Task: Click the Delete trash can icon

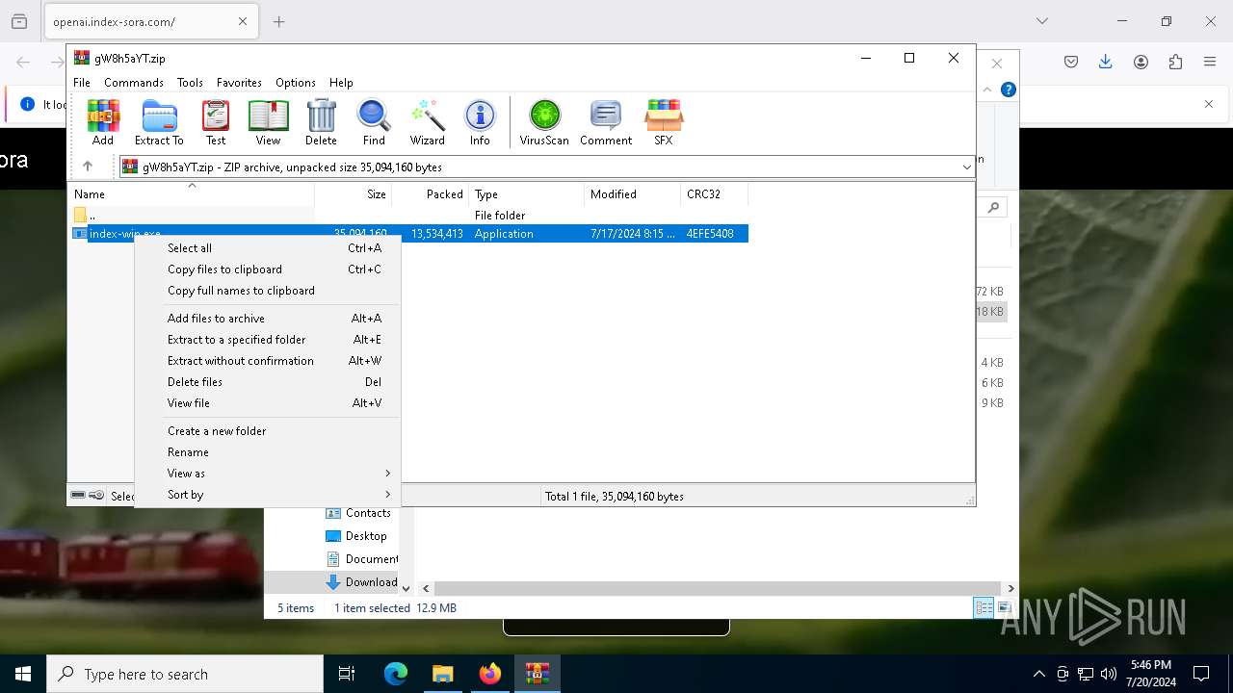Action: point(321,122)
